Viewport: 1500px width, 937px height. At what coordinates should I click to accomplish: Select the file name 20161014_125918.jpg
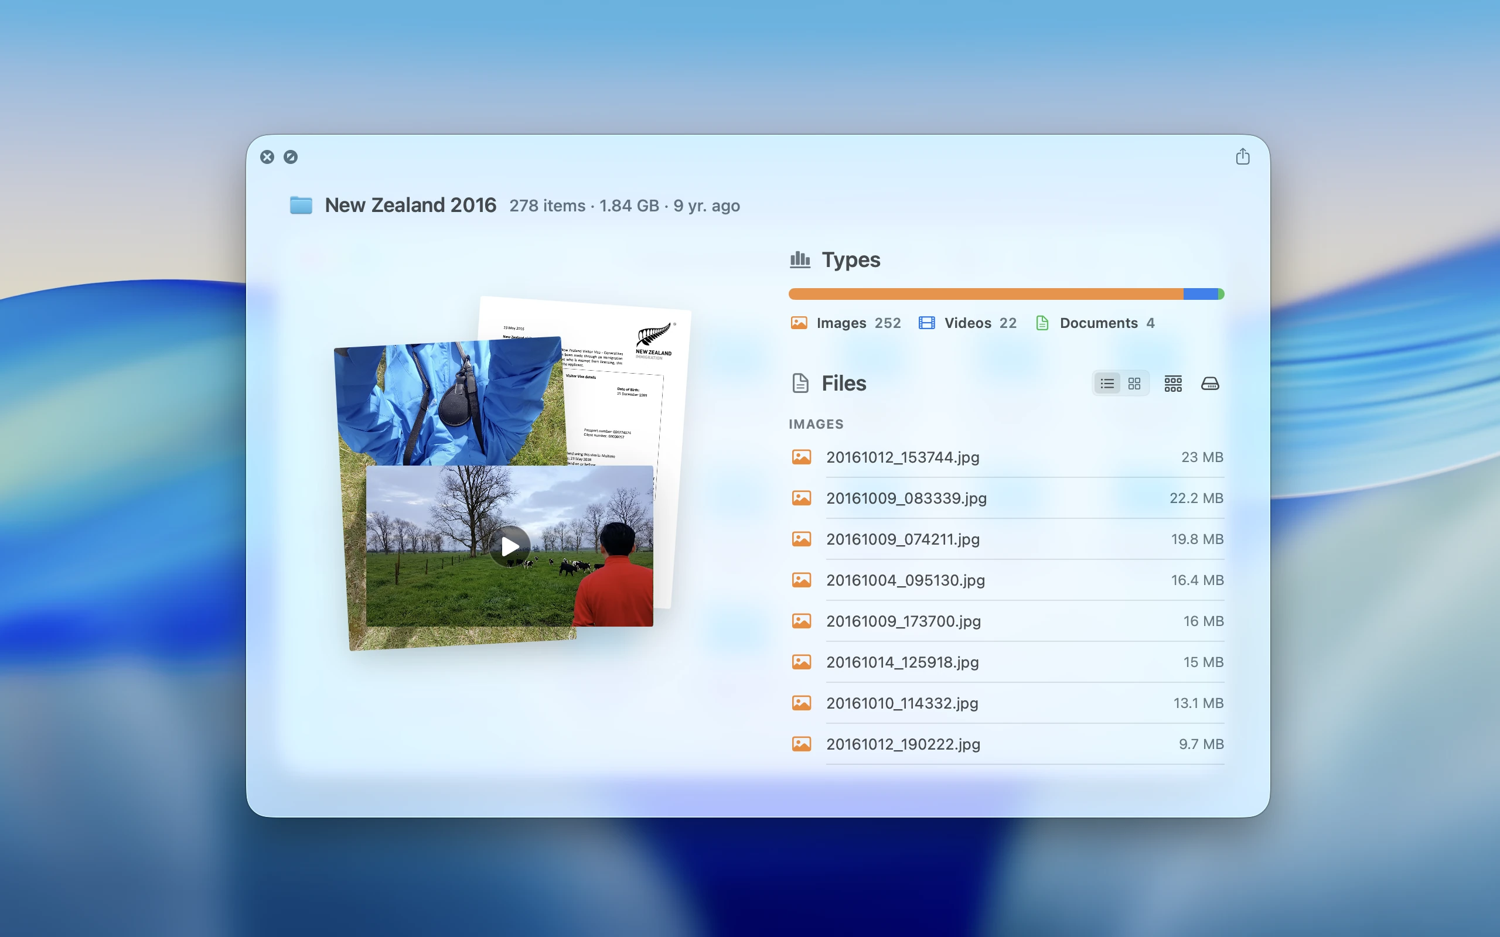click(x=902, y=662)
